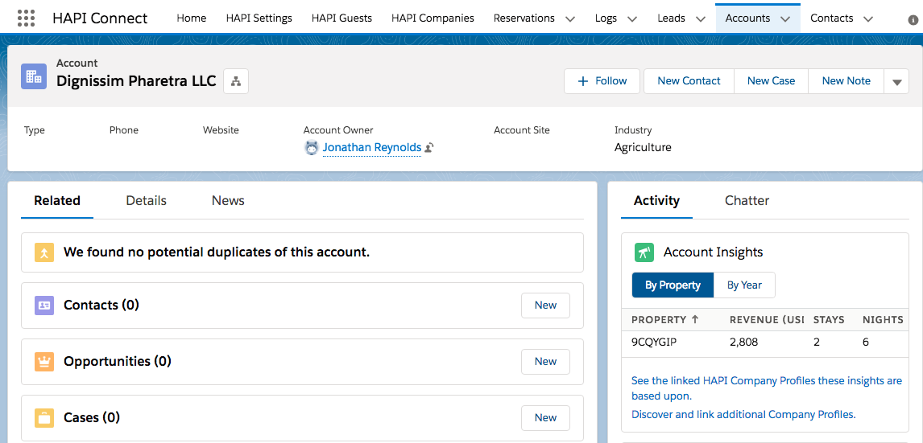Switch to the Activity tab
923x443 pixels.
point(656,201)
